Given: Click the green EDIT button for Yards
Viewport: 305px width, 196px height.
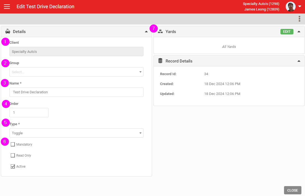Looking at the screenshot, I should (x=287, y=32).
